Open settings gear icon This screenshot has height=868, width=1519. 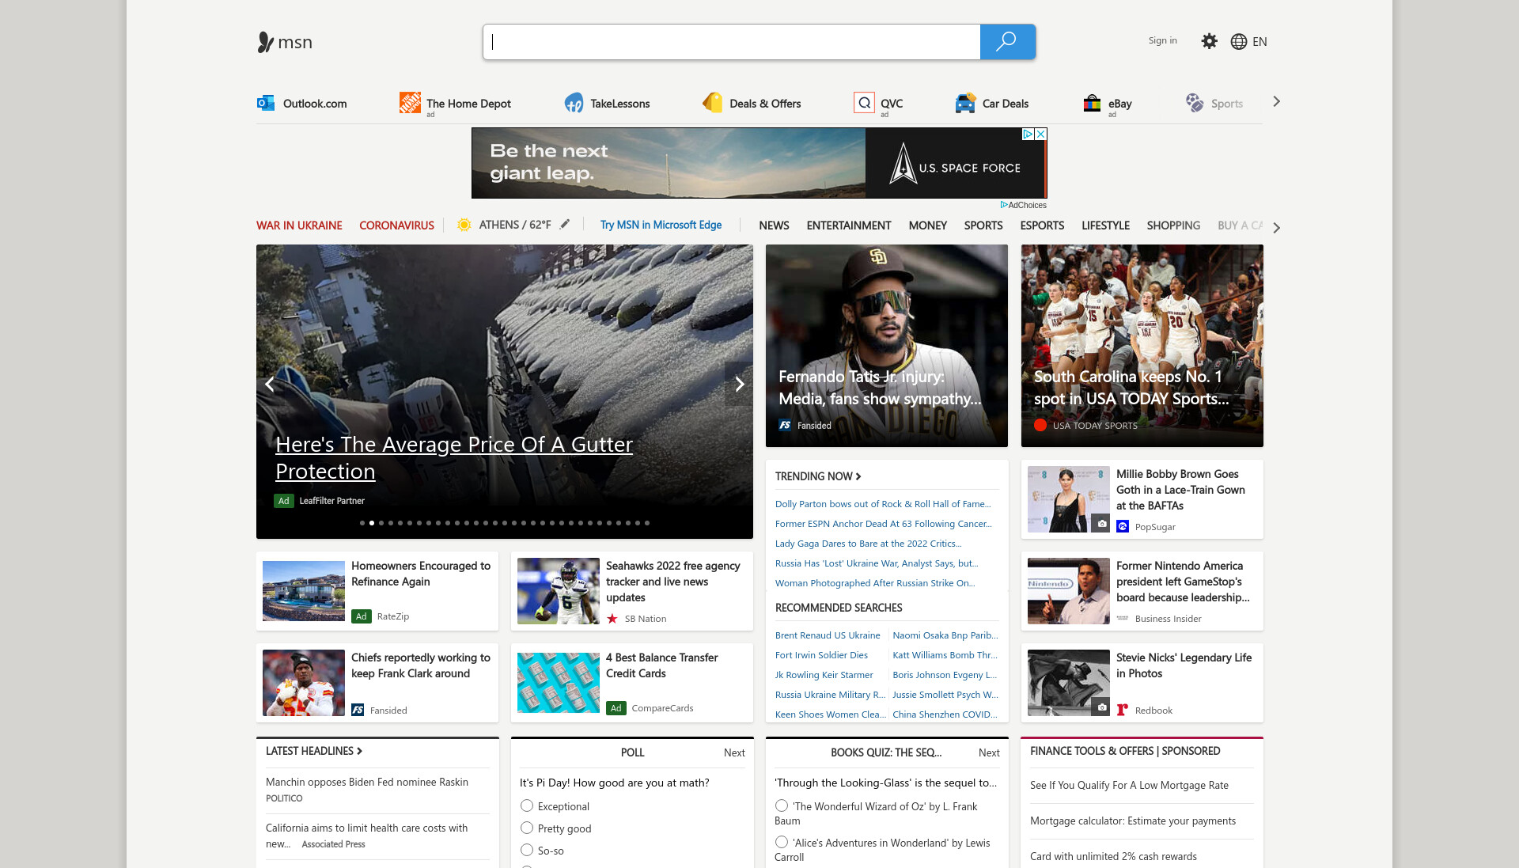click(x=1209, y=41)
